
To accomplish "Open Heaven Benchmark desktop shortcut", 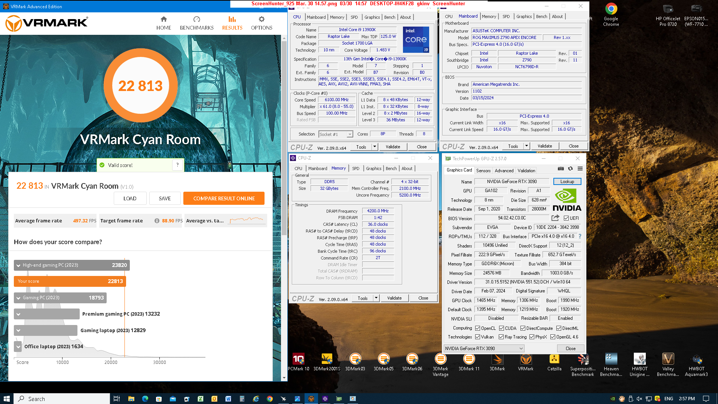I will click(x=611, y=365).
